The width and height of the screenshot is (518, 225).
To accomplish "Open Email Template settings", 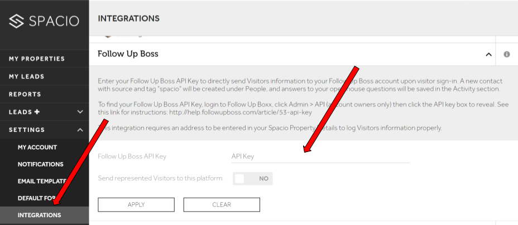I will click(44, 181).
